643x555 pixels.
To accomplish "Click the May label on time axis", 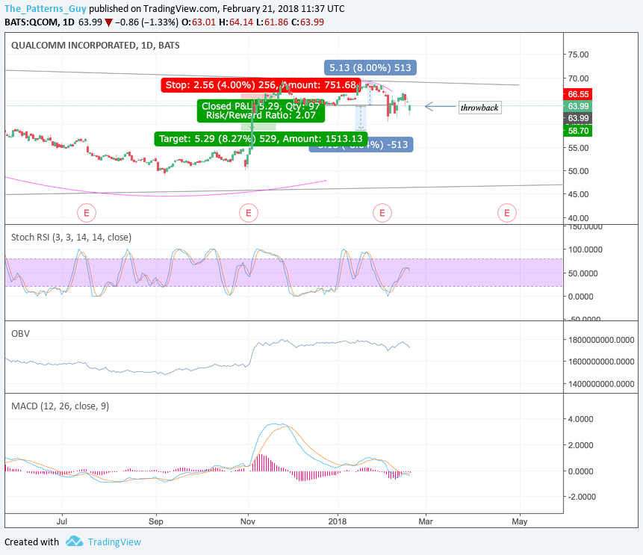I will pyautogui.click(x=520, y=521).
